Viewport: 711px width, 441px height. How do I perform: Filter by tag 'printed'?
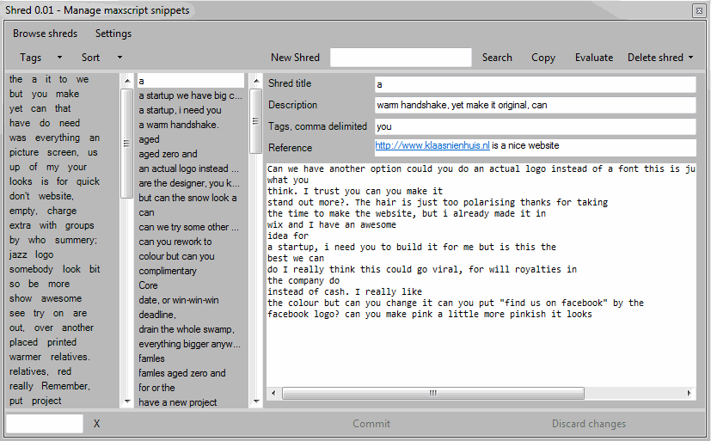(x=62, y=342)
